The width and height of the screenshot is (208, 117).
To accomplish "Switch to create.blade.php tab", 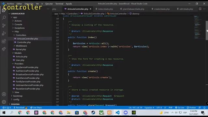I will [161, 9].
